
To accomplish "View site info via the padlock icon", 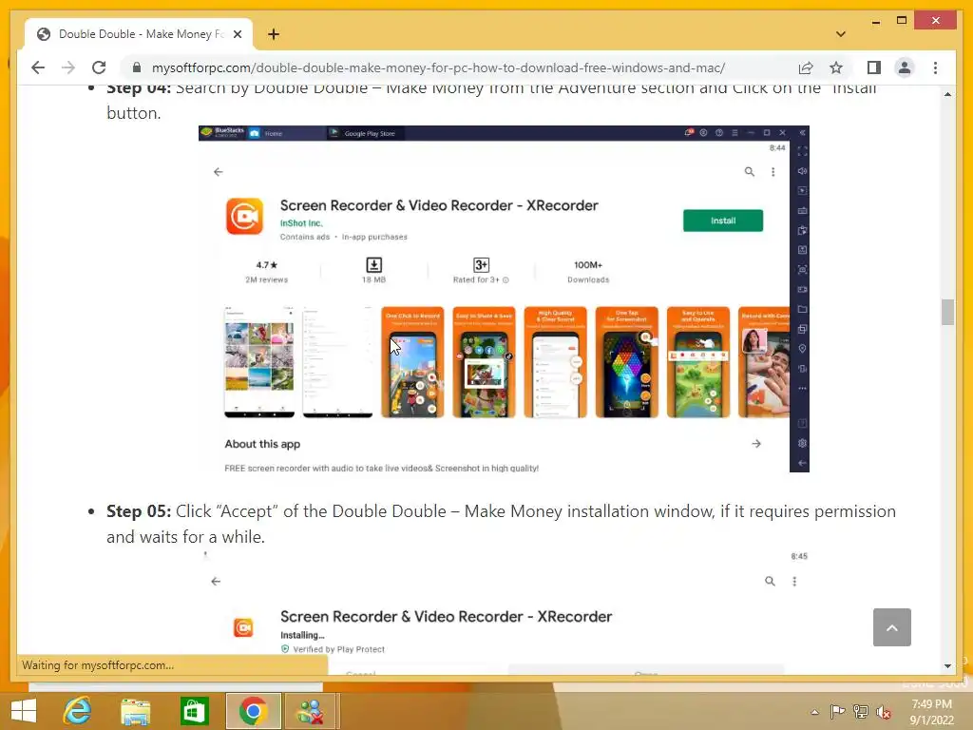I will click(137, 67).
